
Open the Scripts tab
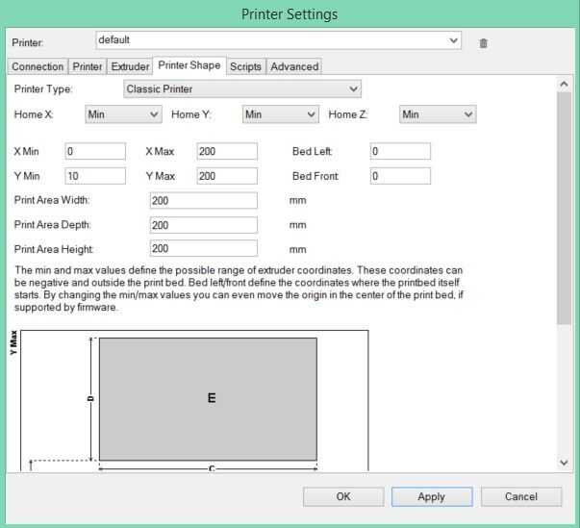tap(245, 66)
